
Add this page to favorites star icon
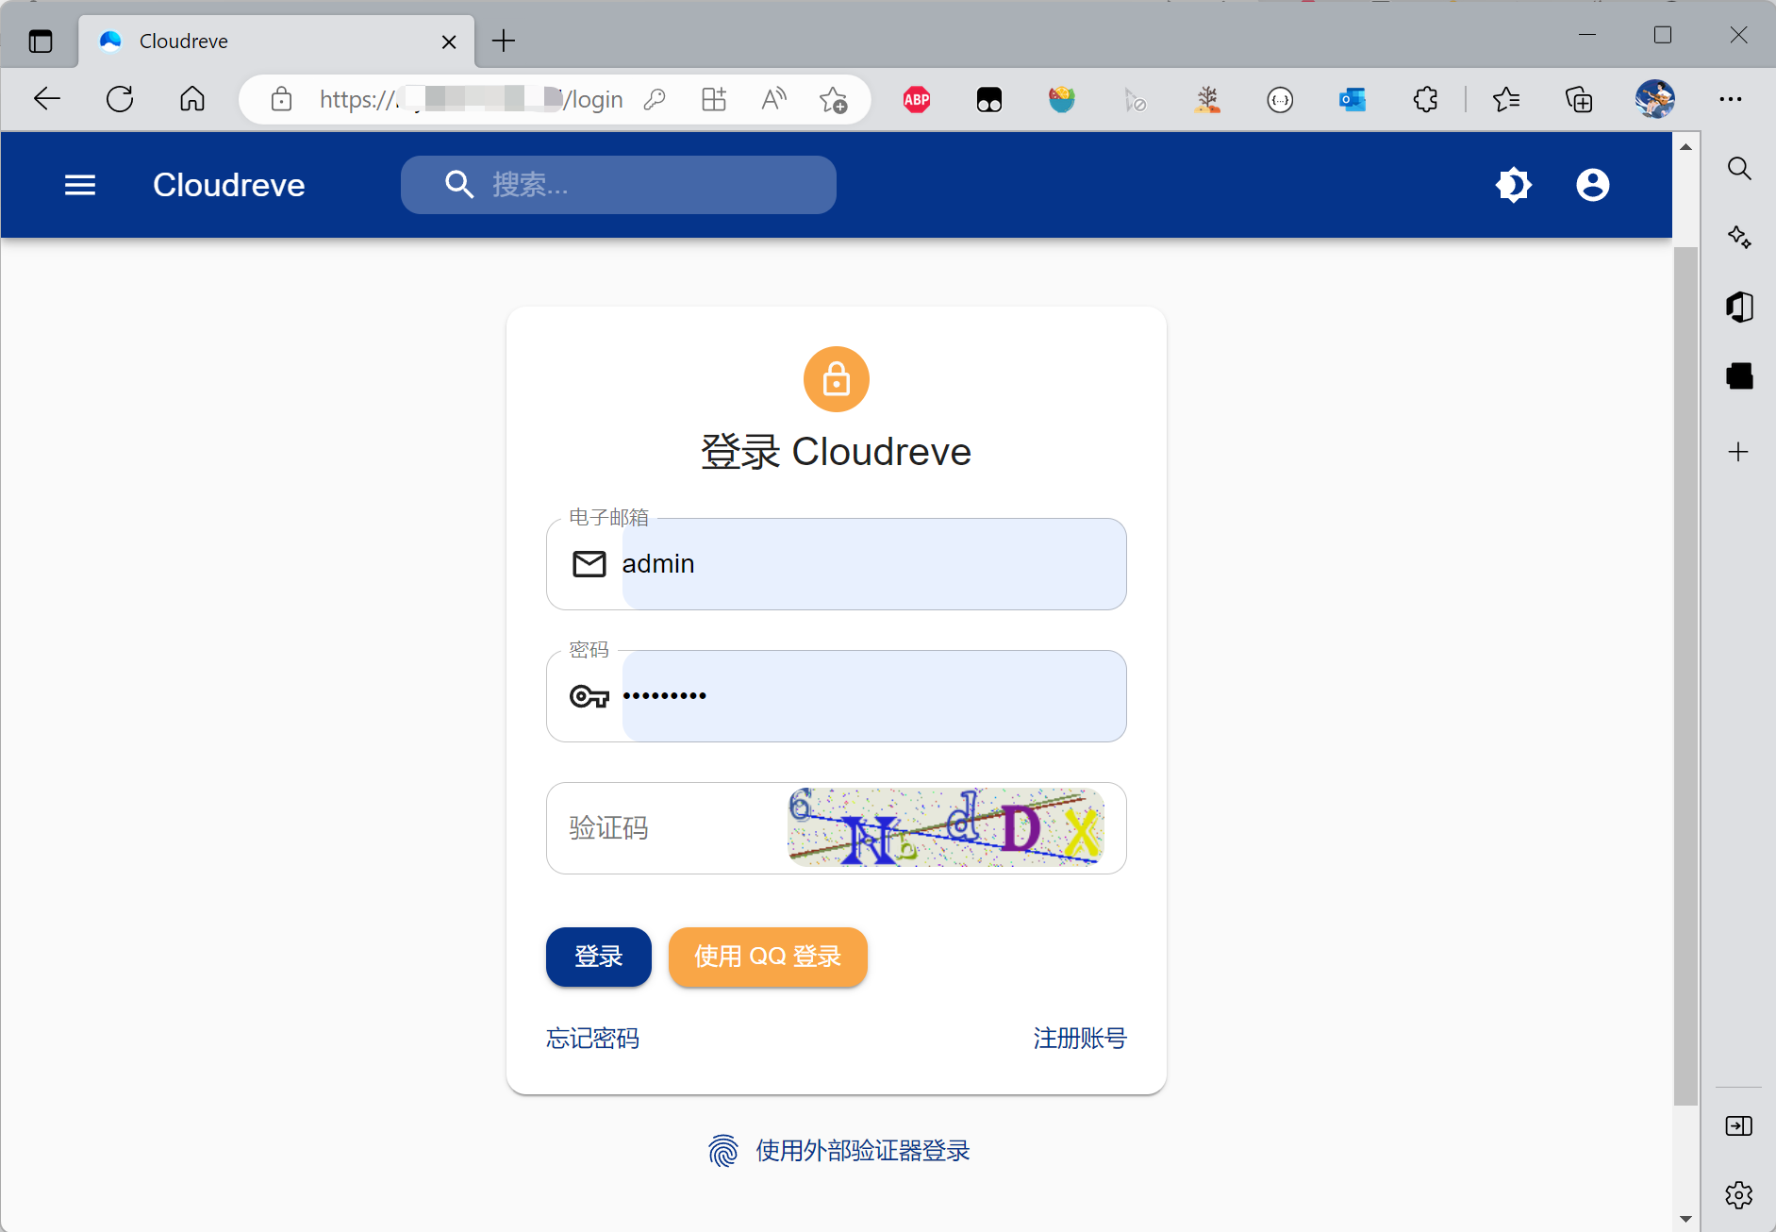click(x=834, y=99)
